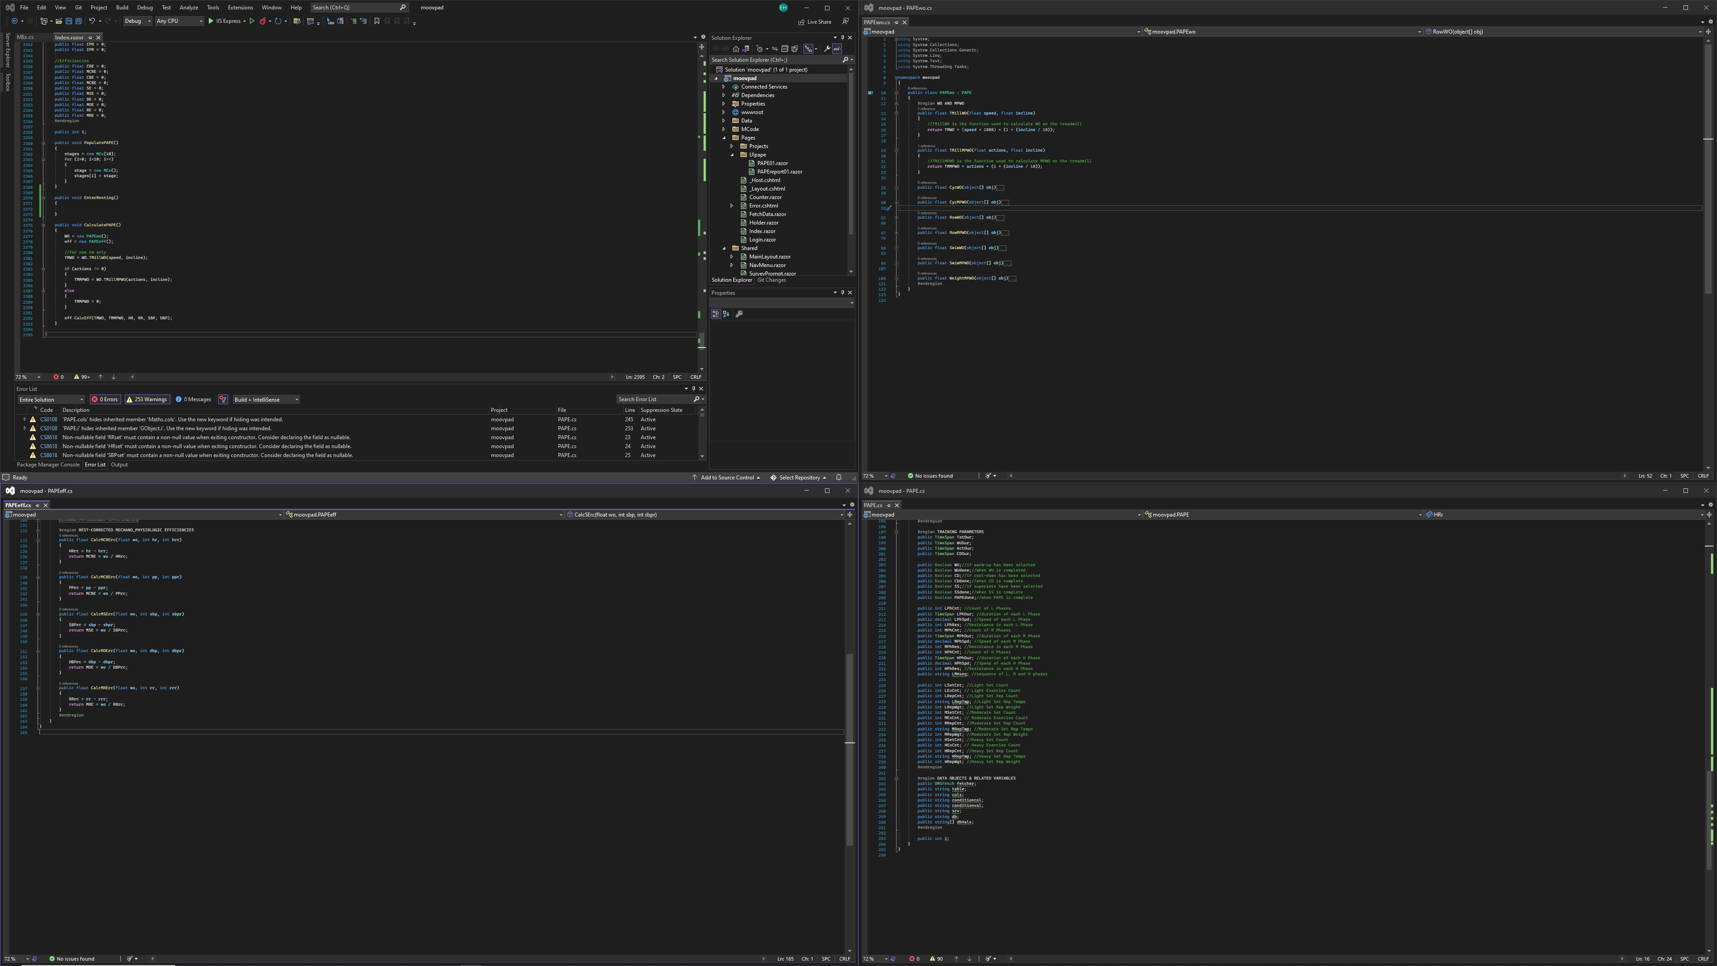Viewport: 1717px width, 966px height.
Task: Toggle pin on the Index.razor tab
Action: (x=90, y=37)
